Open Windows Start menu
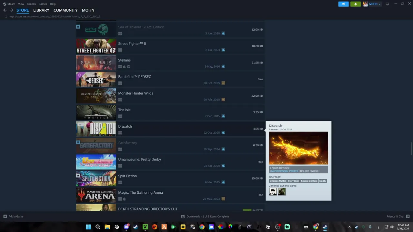Viewport: 413px width, 232px height. tap(88, 227)
